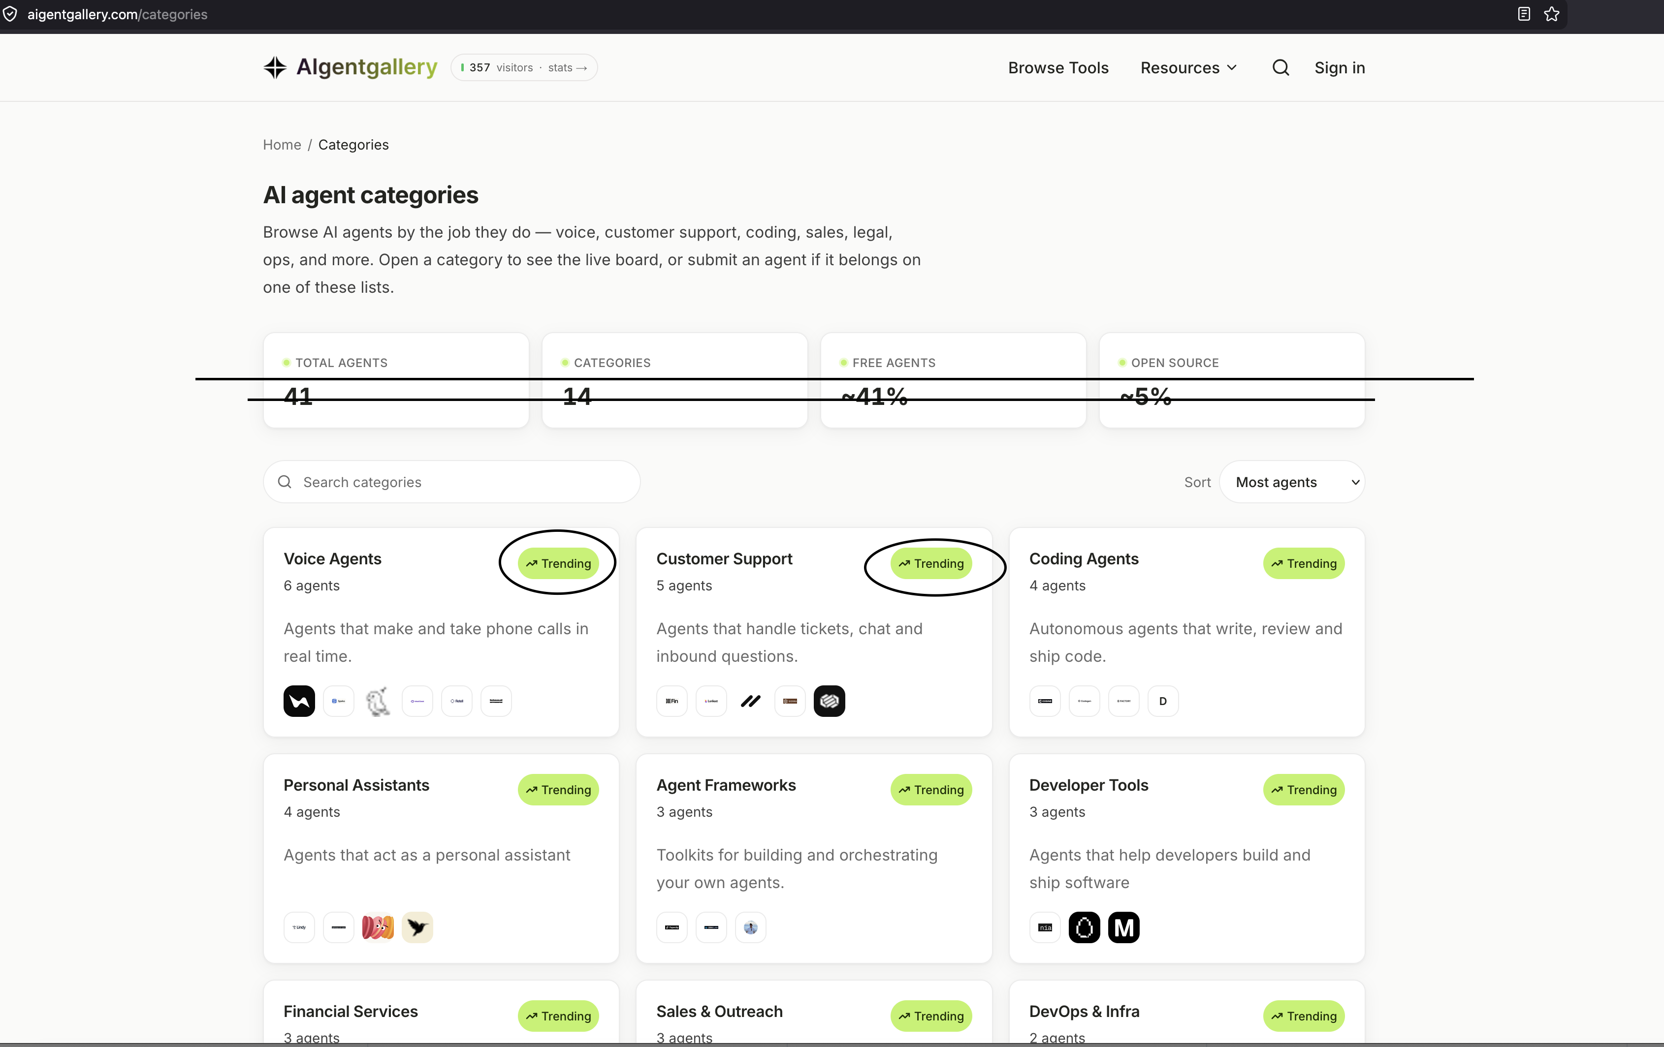Screen dimensions: 1664x1047
Task: Open the nia agent logo
Action: click(1045, 927)
